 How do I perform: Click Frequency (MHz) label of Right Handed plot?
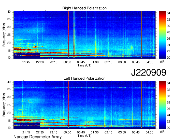point(4,35)
